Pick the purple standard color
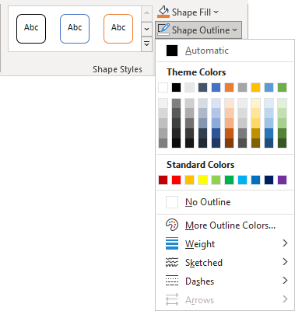295x311 pixels. tap(282, 180)
